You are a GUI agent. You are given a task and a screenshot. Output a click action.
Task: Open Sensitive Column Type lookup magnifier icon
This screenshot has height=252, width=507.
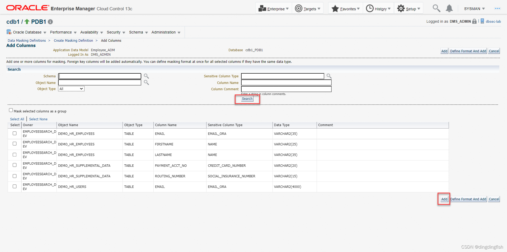pyautogui.click(x=329, y=76)
